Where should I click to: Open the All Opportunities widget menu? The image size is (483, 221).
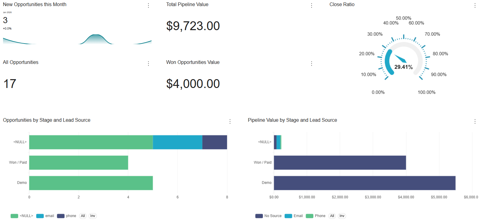(x=148, y=63)
